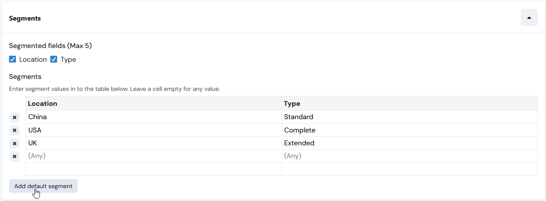The width and height of the screenshot is (546, 201).
Task: Remove the USA segment row
Action: [x=15, y=130]
